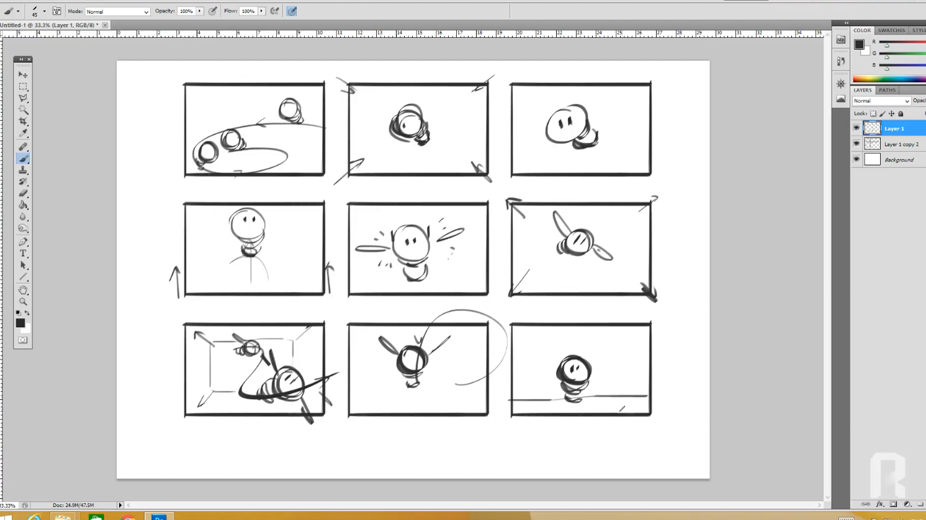Select the Crop tool
Screen dimensions: 926x520
[23, 121]
